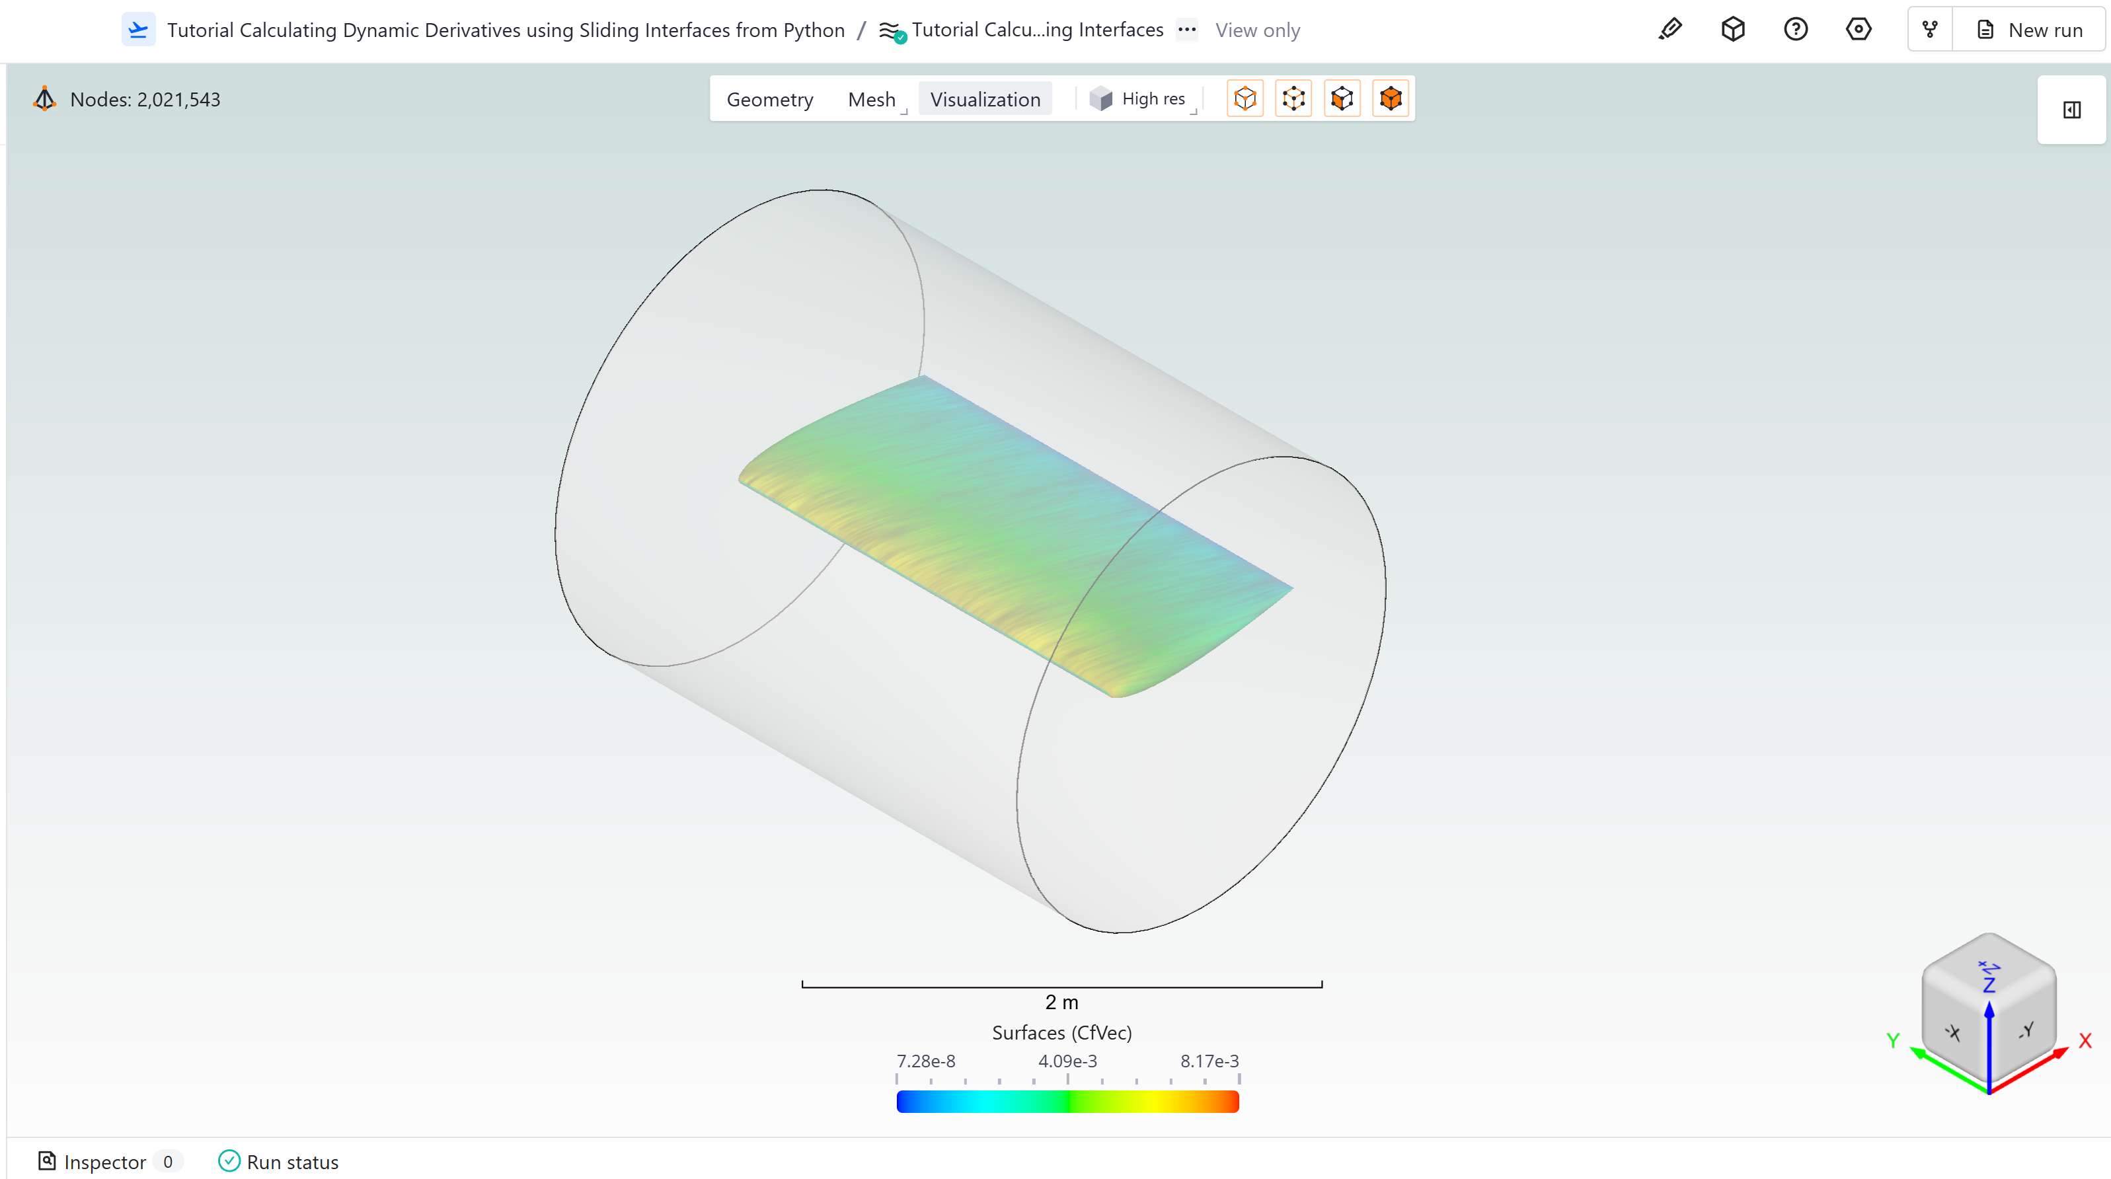Open the help question mark icon
2111x1179 pixels.
pyautogui.click(x=1796, y=30)
